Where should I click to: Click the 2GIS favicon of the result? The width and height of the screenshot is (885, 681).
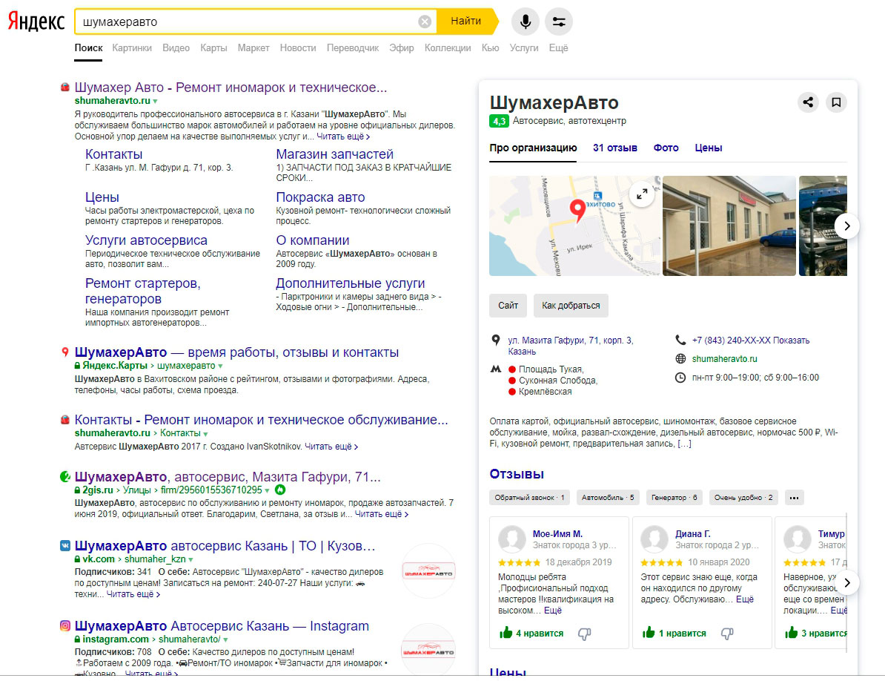(x=65, y=476)
